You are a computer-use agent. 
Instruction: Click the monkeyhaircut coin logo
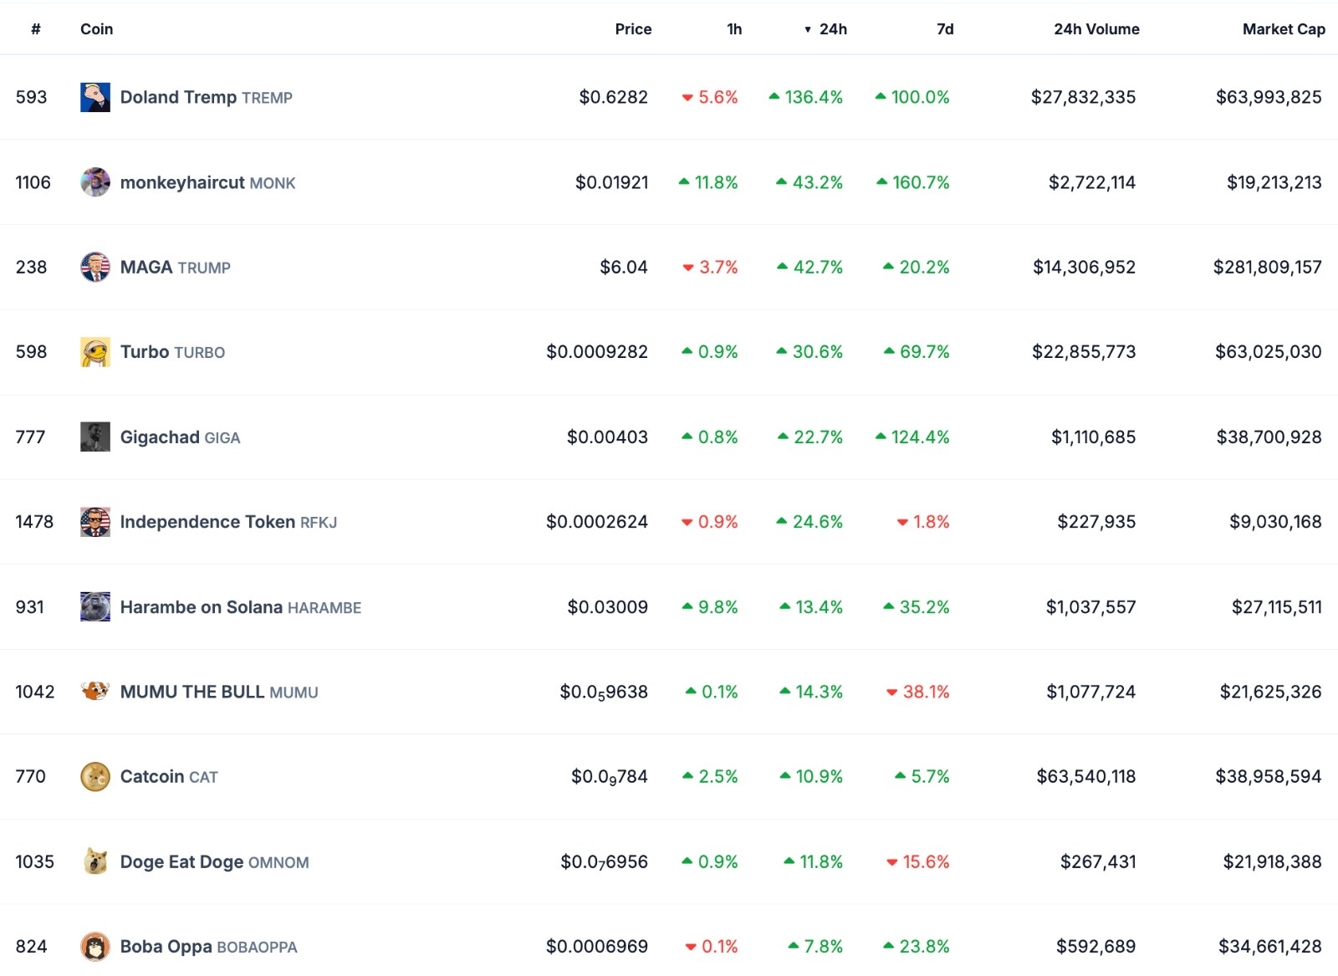(x=94, y=182)
